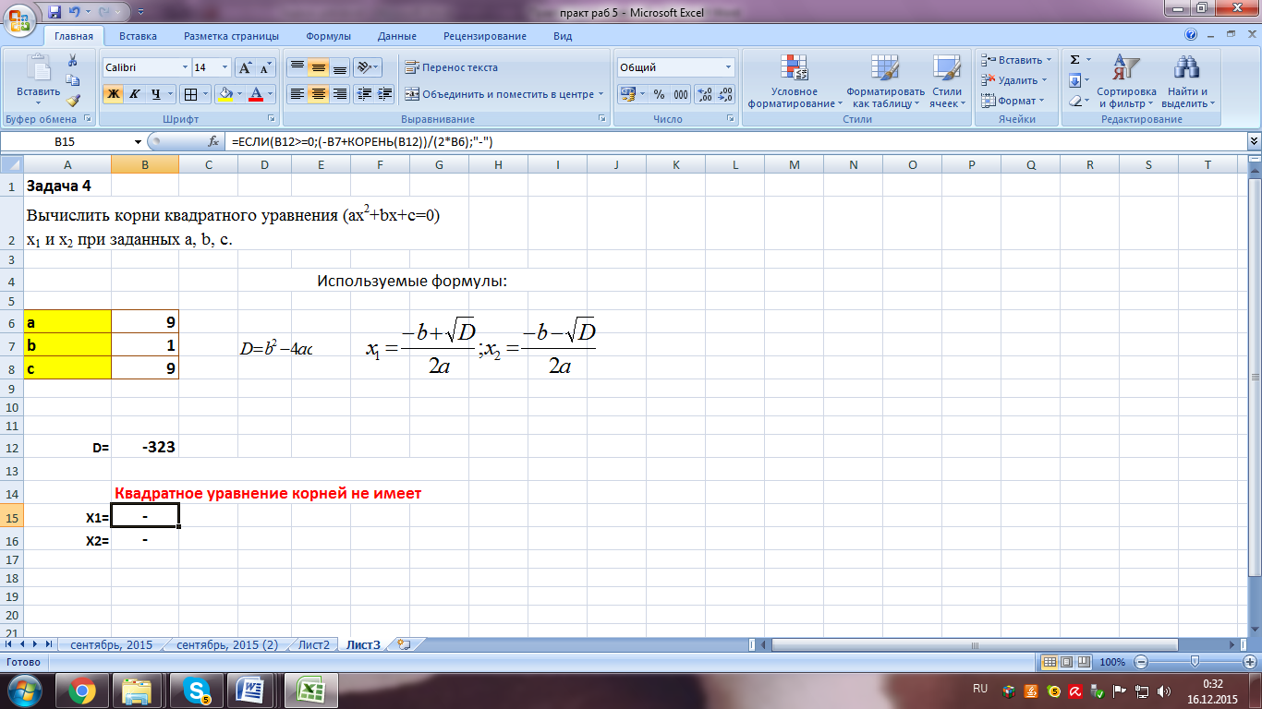Open the font size dropdown
Screen dimensions: 1262x709
click(x=224, y=67)
